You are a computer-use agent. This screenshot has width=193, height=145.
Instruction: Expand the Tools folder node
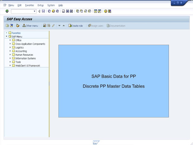click(10, 62)
